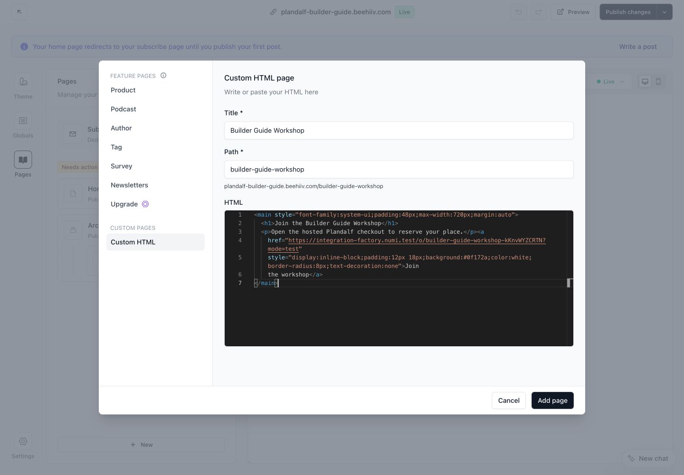Select Product feature page
The image size is (684, 475).
click(x=155, y=90)
